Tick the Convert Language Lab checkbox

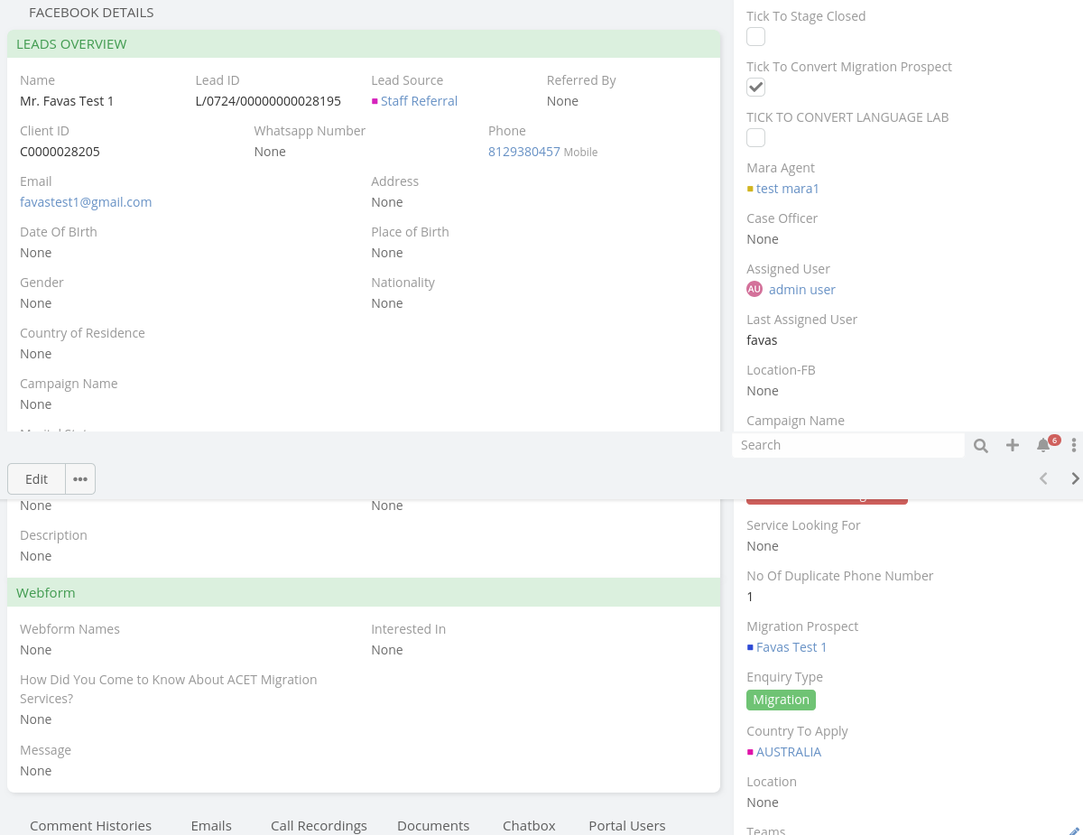click(756, 138)
